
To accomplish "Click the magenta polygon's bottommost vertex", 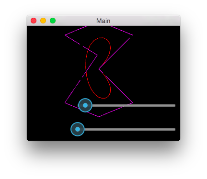I will point(99,117).
